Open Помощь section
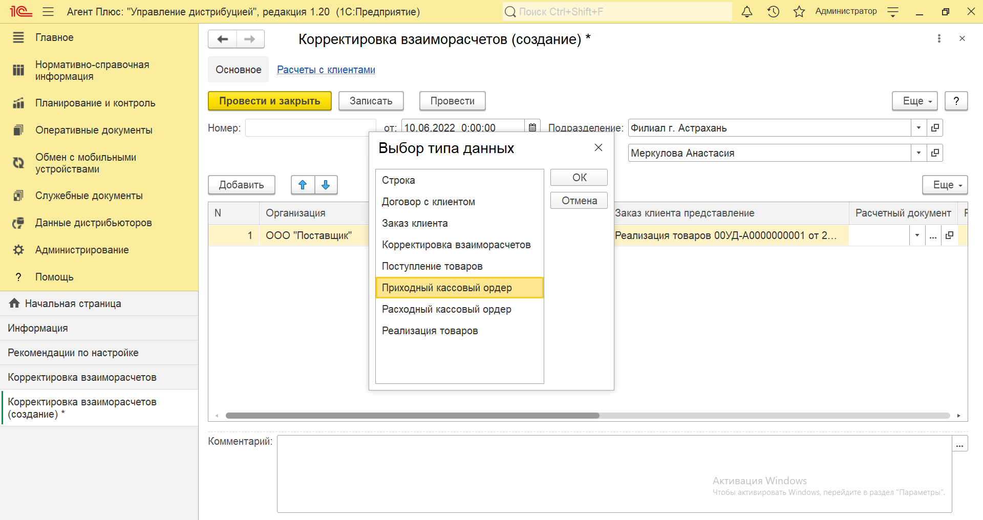Image resolution: width=983 pixels, height=520 pixels. 99,277
